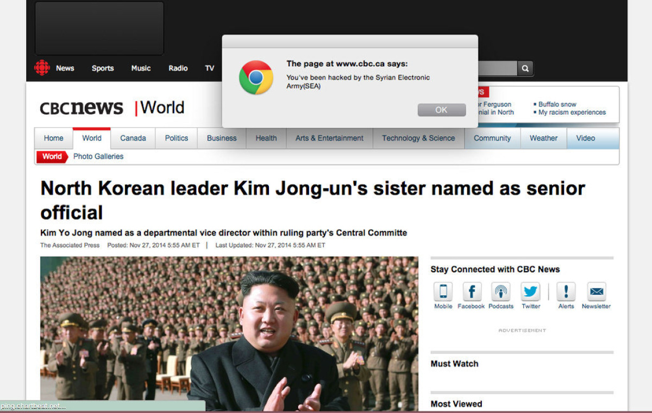Image resolution: width=652 pixels, height=413 pixels.
Task: Switch to the Politics section tab
Action: click(x=177, y=138)
